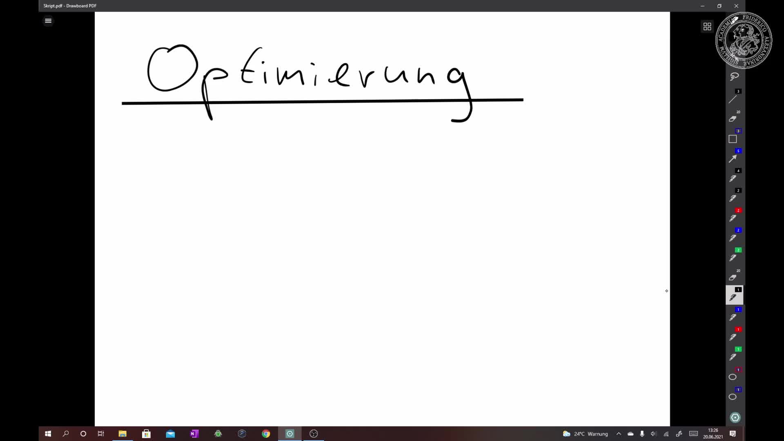
Task: Adjust the speaker volume in system tray
Action: click(654, 434)
